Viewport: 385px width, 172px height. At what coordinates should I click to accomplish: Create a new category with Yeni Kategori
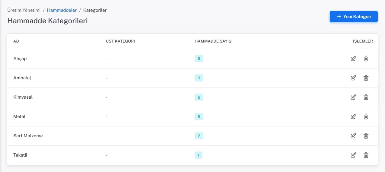pos(354,17)
